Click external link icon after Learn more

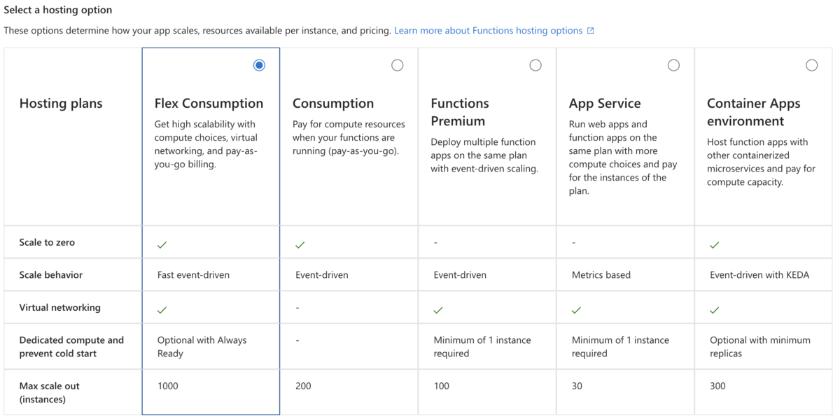590,31
